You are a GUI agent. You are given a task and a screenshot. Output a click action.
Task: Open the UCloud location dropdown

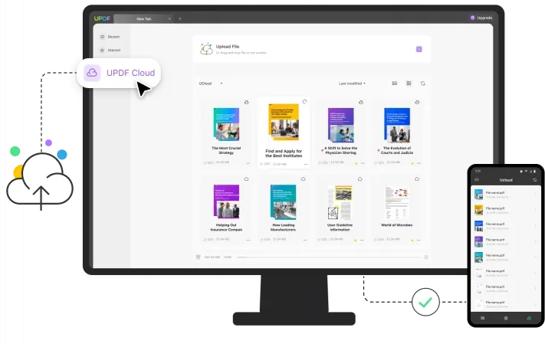click(x=211, y=84)
